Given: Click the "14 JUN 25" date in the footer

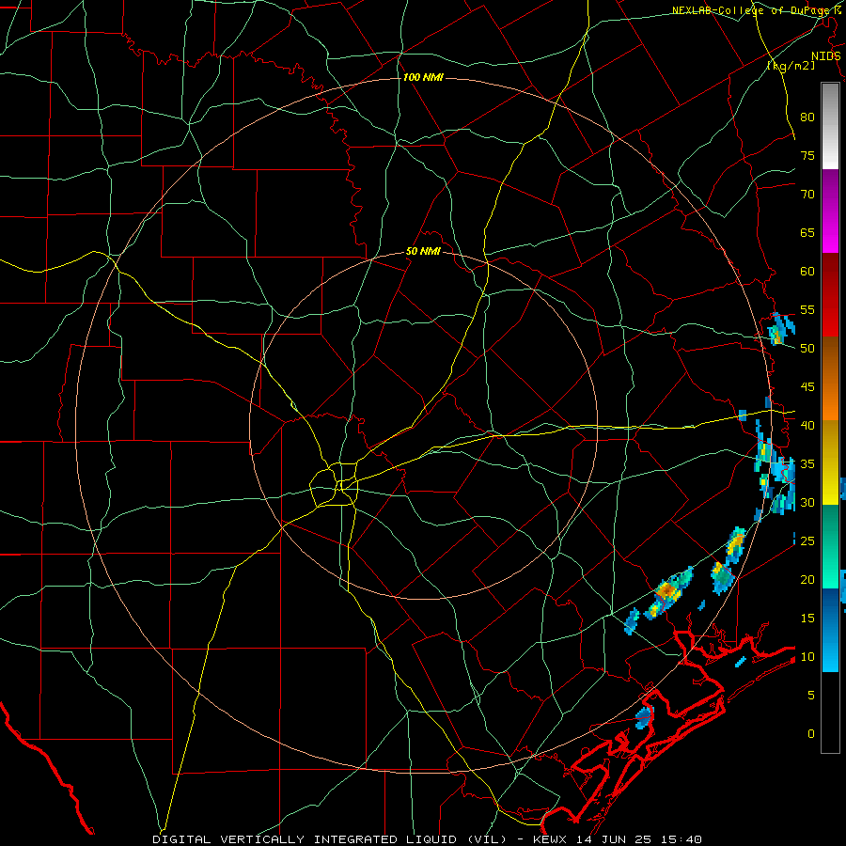Looking at the screenshot, I should pos(612,839).
